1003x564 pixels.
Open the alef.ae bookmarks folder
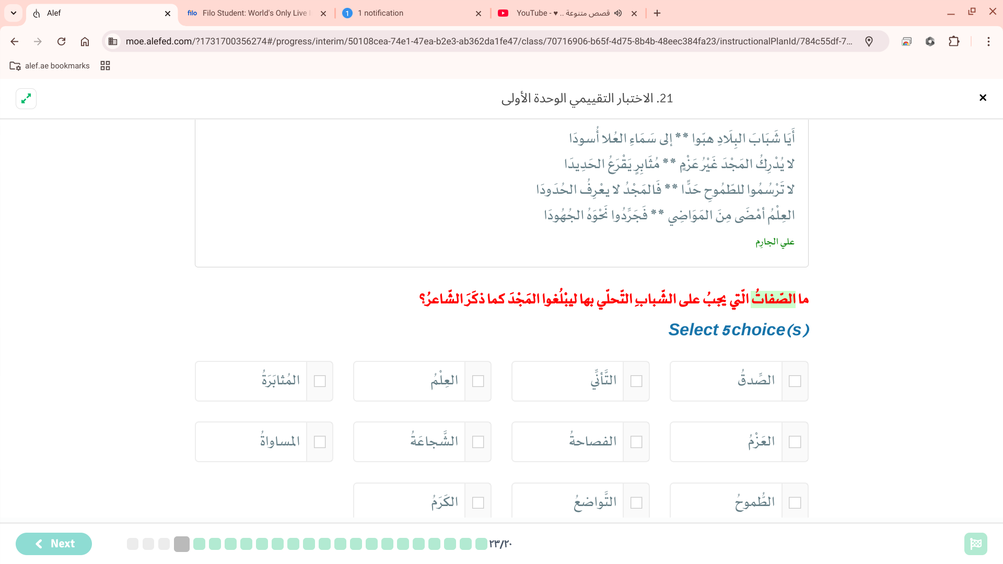[x=50, y=66]
